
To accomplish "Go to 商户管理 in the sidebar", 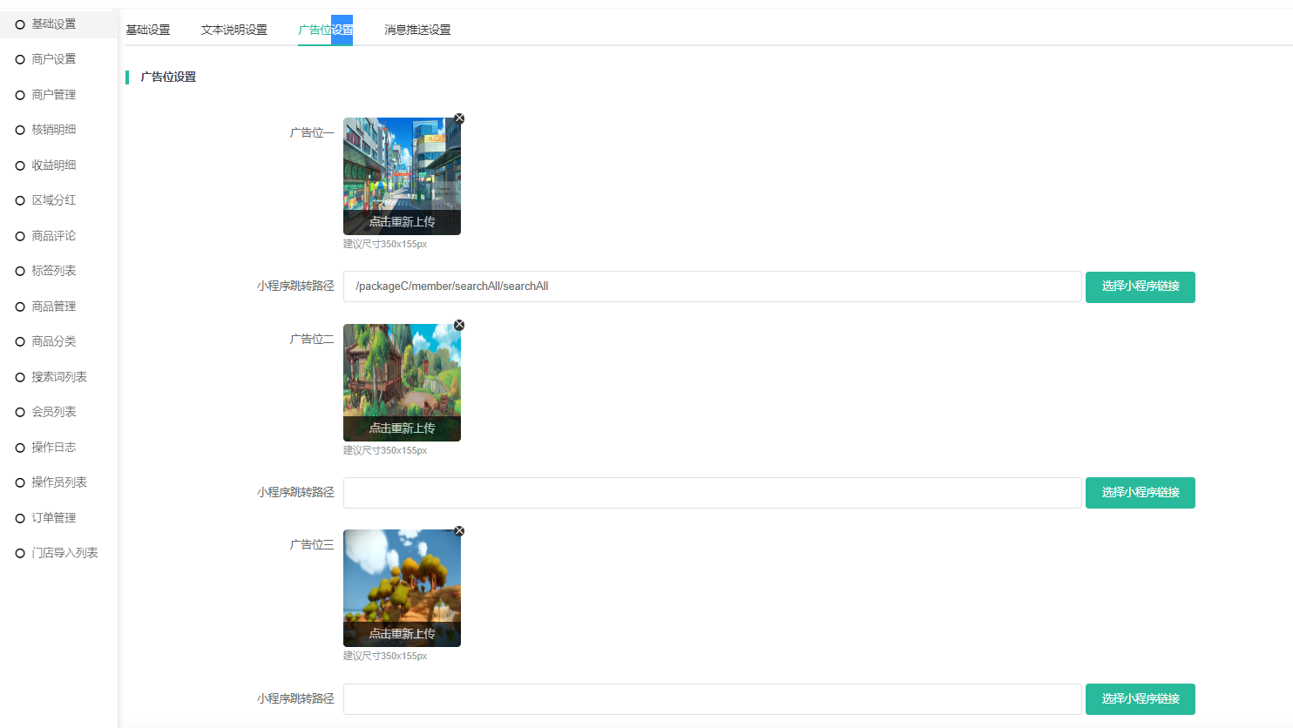I will 54,95.
